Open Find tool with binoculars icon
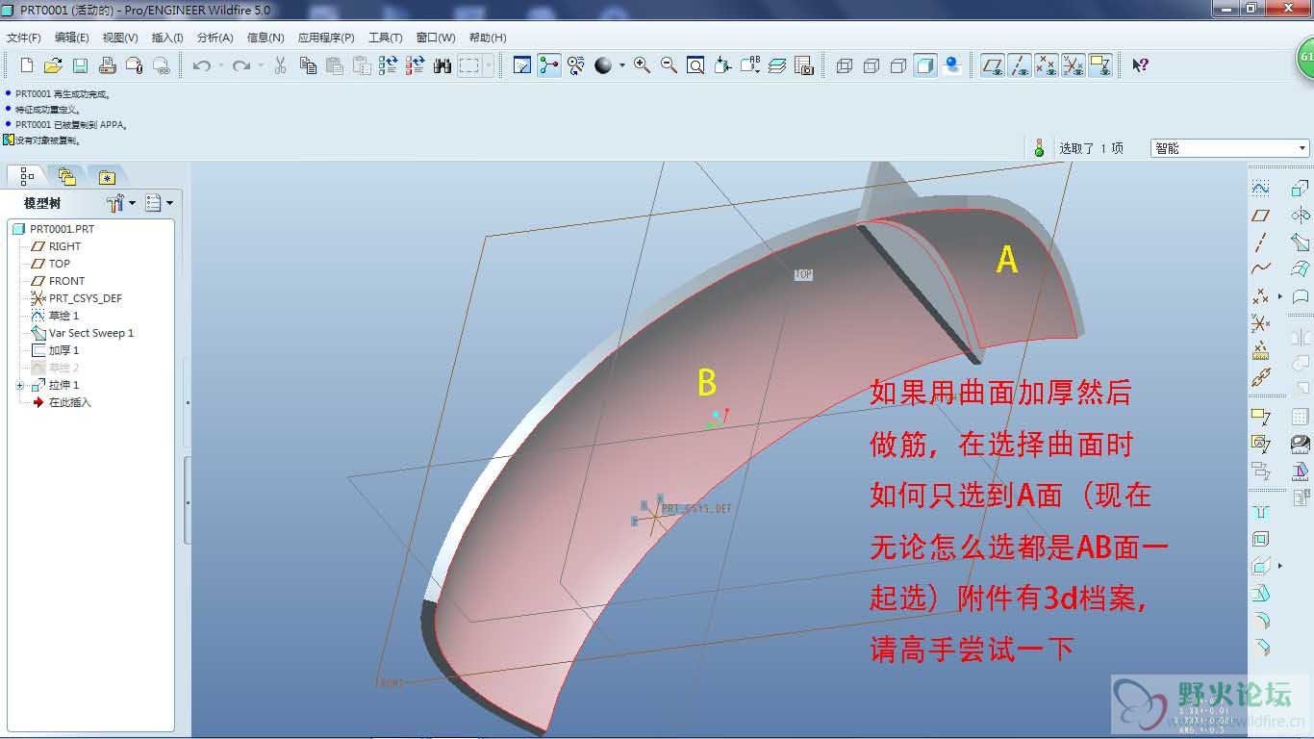The image size is (1314, 739). point(442,65)
